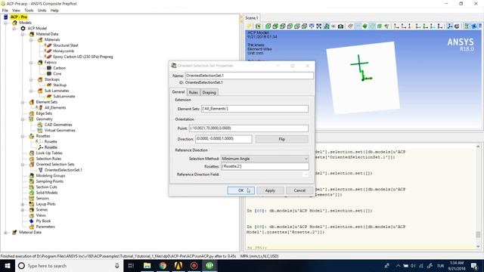Viewport: 484px width, 272px height.
Task: Confirm the dialog with OK
Action: coord(240,190)
